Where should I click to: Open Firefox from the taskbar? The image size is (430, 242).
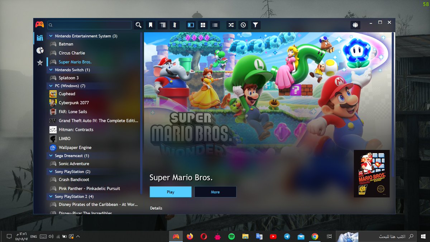(190, 237)
